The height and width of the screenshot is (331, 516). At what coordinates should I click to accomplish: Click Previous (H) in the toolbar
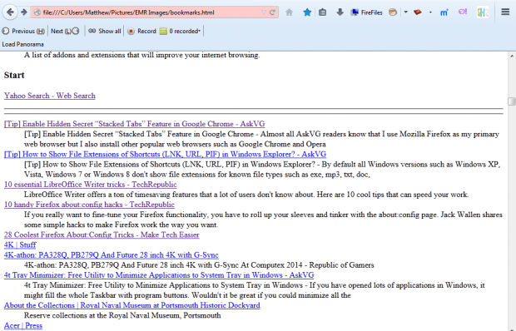point(23,31)
